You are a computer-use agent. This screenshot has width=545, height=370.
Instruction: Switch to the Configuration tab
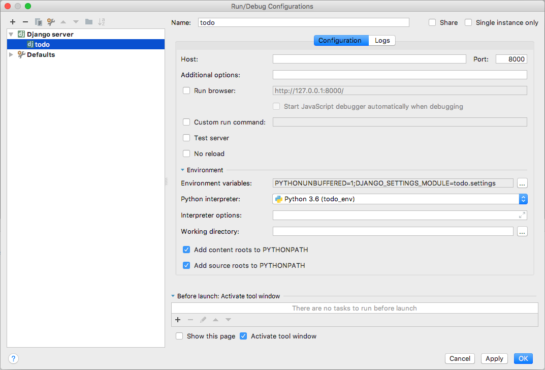[x=341, y=40]
